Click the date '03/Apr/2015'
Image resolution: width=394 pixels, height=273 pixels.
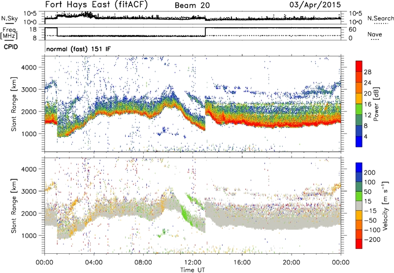click(x=315, y=5)
